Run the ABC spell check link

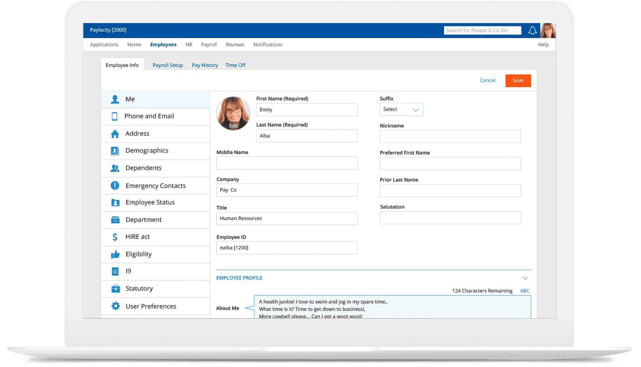pos(525,291)
